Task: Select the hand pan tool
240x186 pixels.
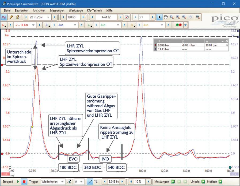Action: point(166,17)
